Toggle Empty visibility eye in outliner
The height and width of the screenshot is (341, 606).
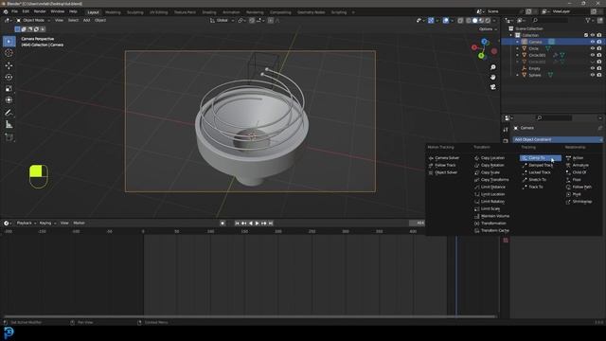593,68
